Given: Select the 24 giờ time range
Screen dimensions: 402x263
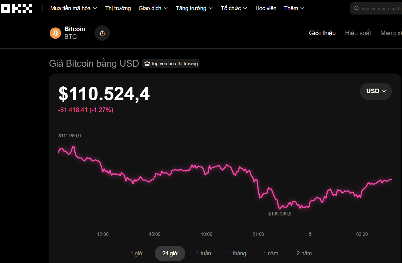Looking at the screenshot, I should click(170, 253).
